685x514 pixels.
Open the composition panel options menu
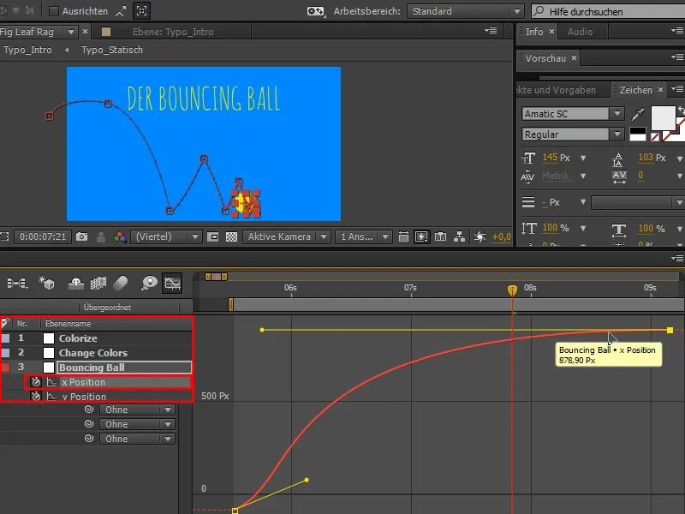491,31
